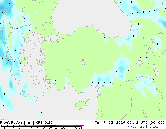The width and height of the screenshot is (166, 129).
Task: Click the 'Tu 17-03-2026' date text
Action: 110,123
